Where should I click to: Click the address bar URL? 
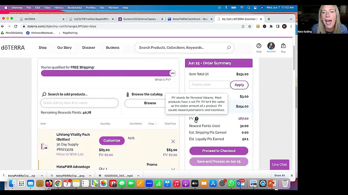[62, 27]
